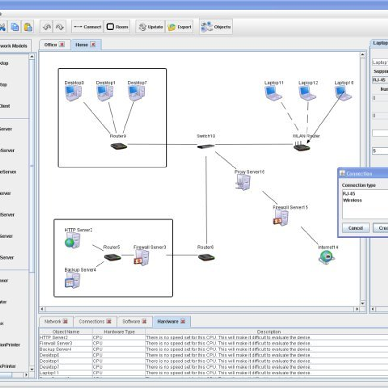Click canvas vertical scrollbar up arrow
This screenshot has width=388, height=388.
(x=363, y=55)
